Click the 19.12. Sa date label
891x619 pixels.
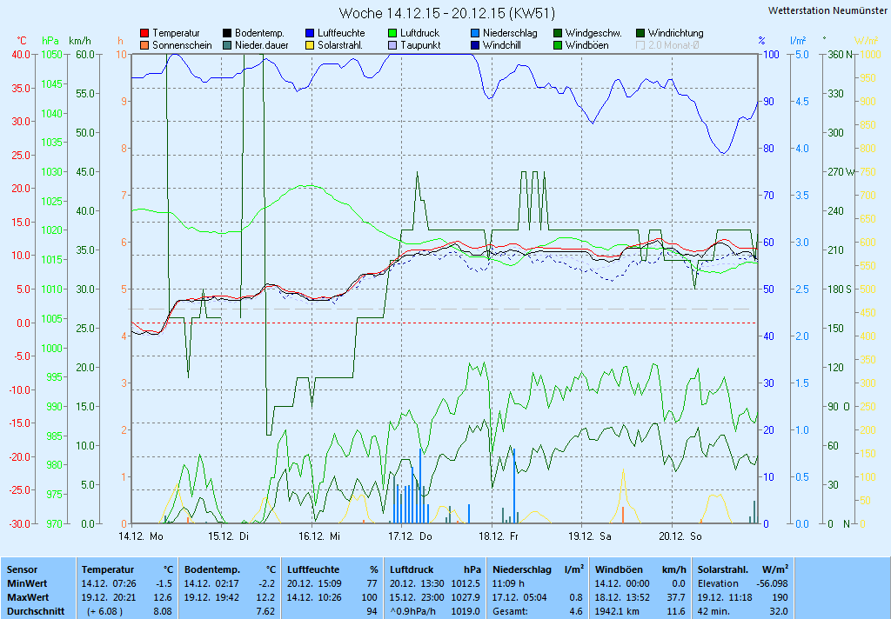(x=590, y=536)
